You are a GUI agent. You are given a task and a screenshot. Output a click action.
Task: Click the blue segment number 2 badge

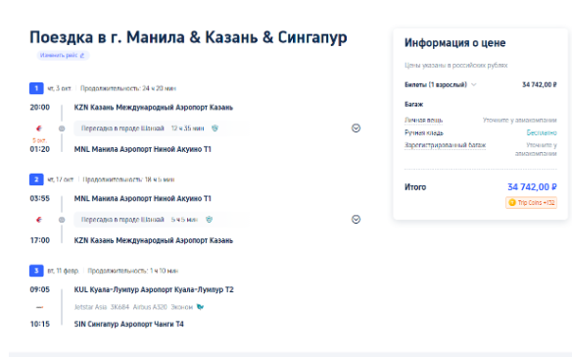[36, 179]
